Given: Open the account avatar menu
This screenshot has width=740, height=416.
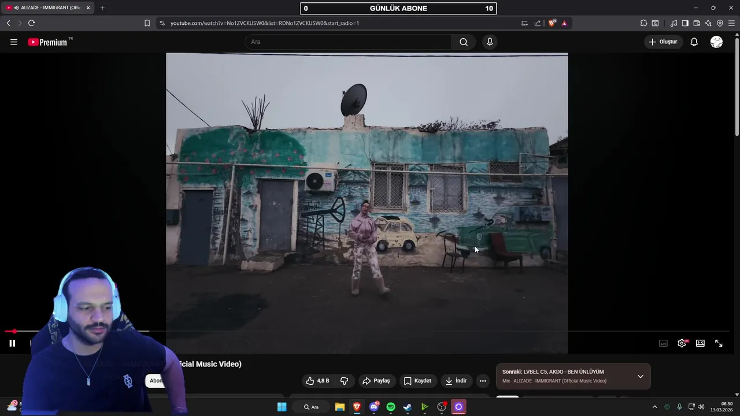Looking at the screenshot, I should (716, 42).
